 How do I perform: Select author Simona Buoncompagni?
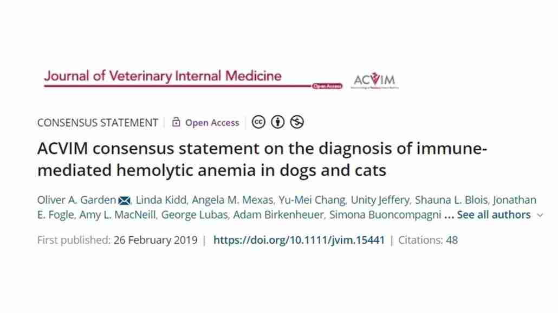(385, 215)
